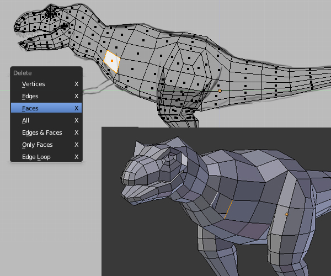Choose All in the Delete menu
This screenshot has height=276, width=331.
click(46, 120)
